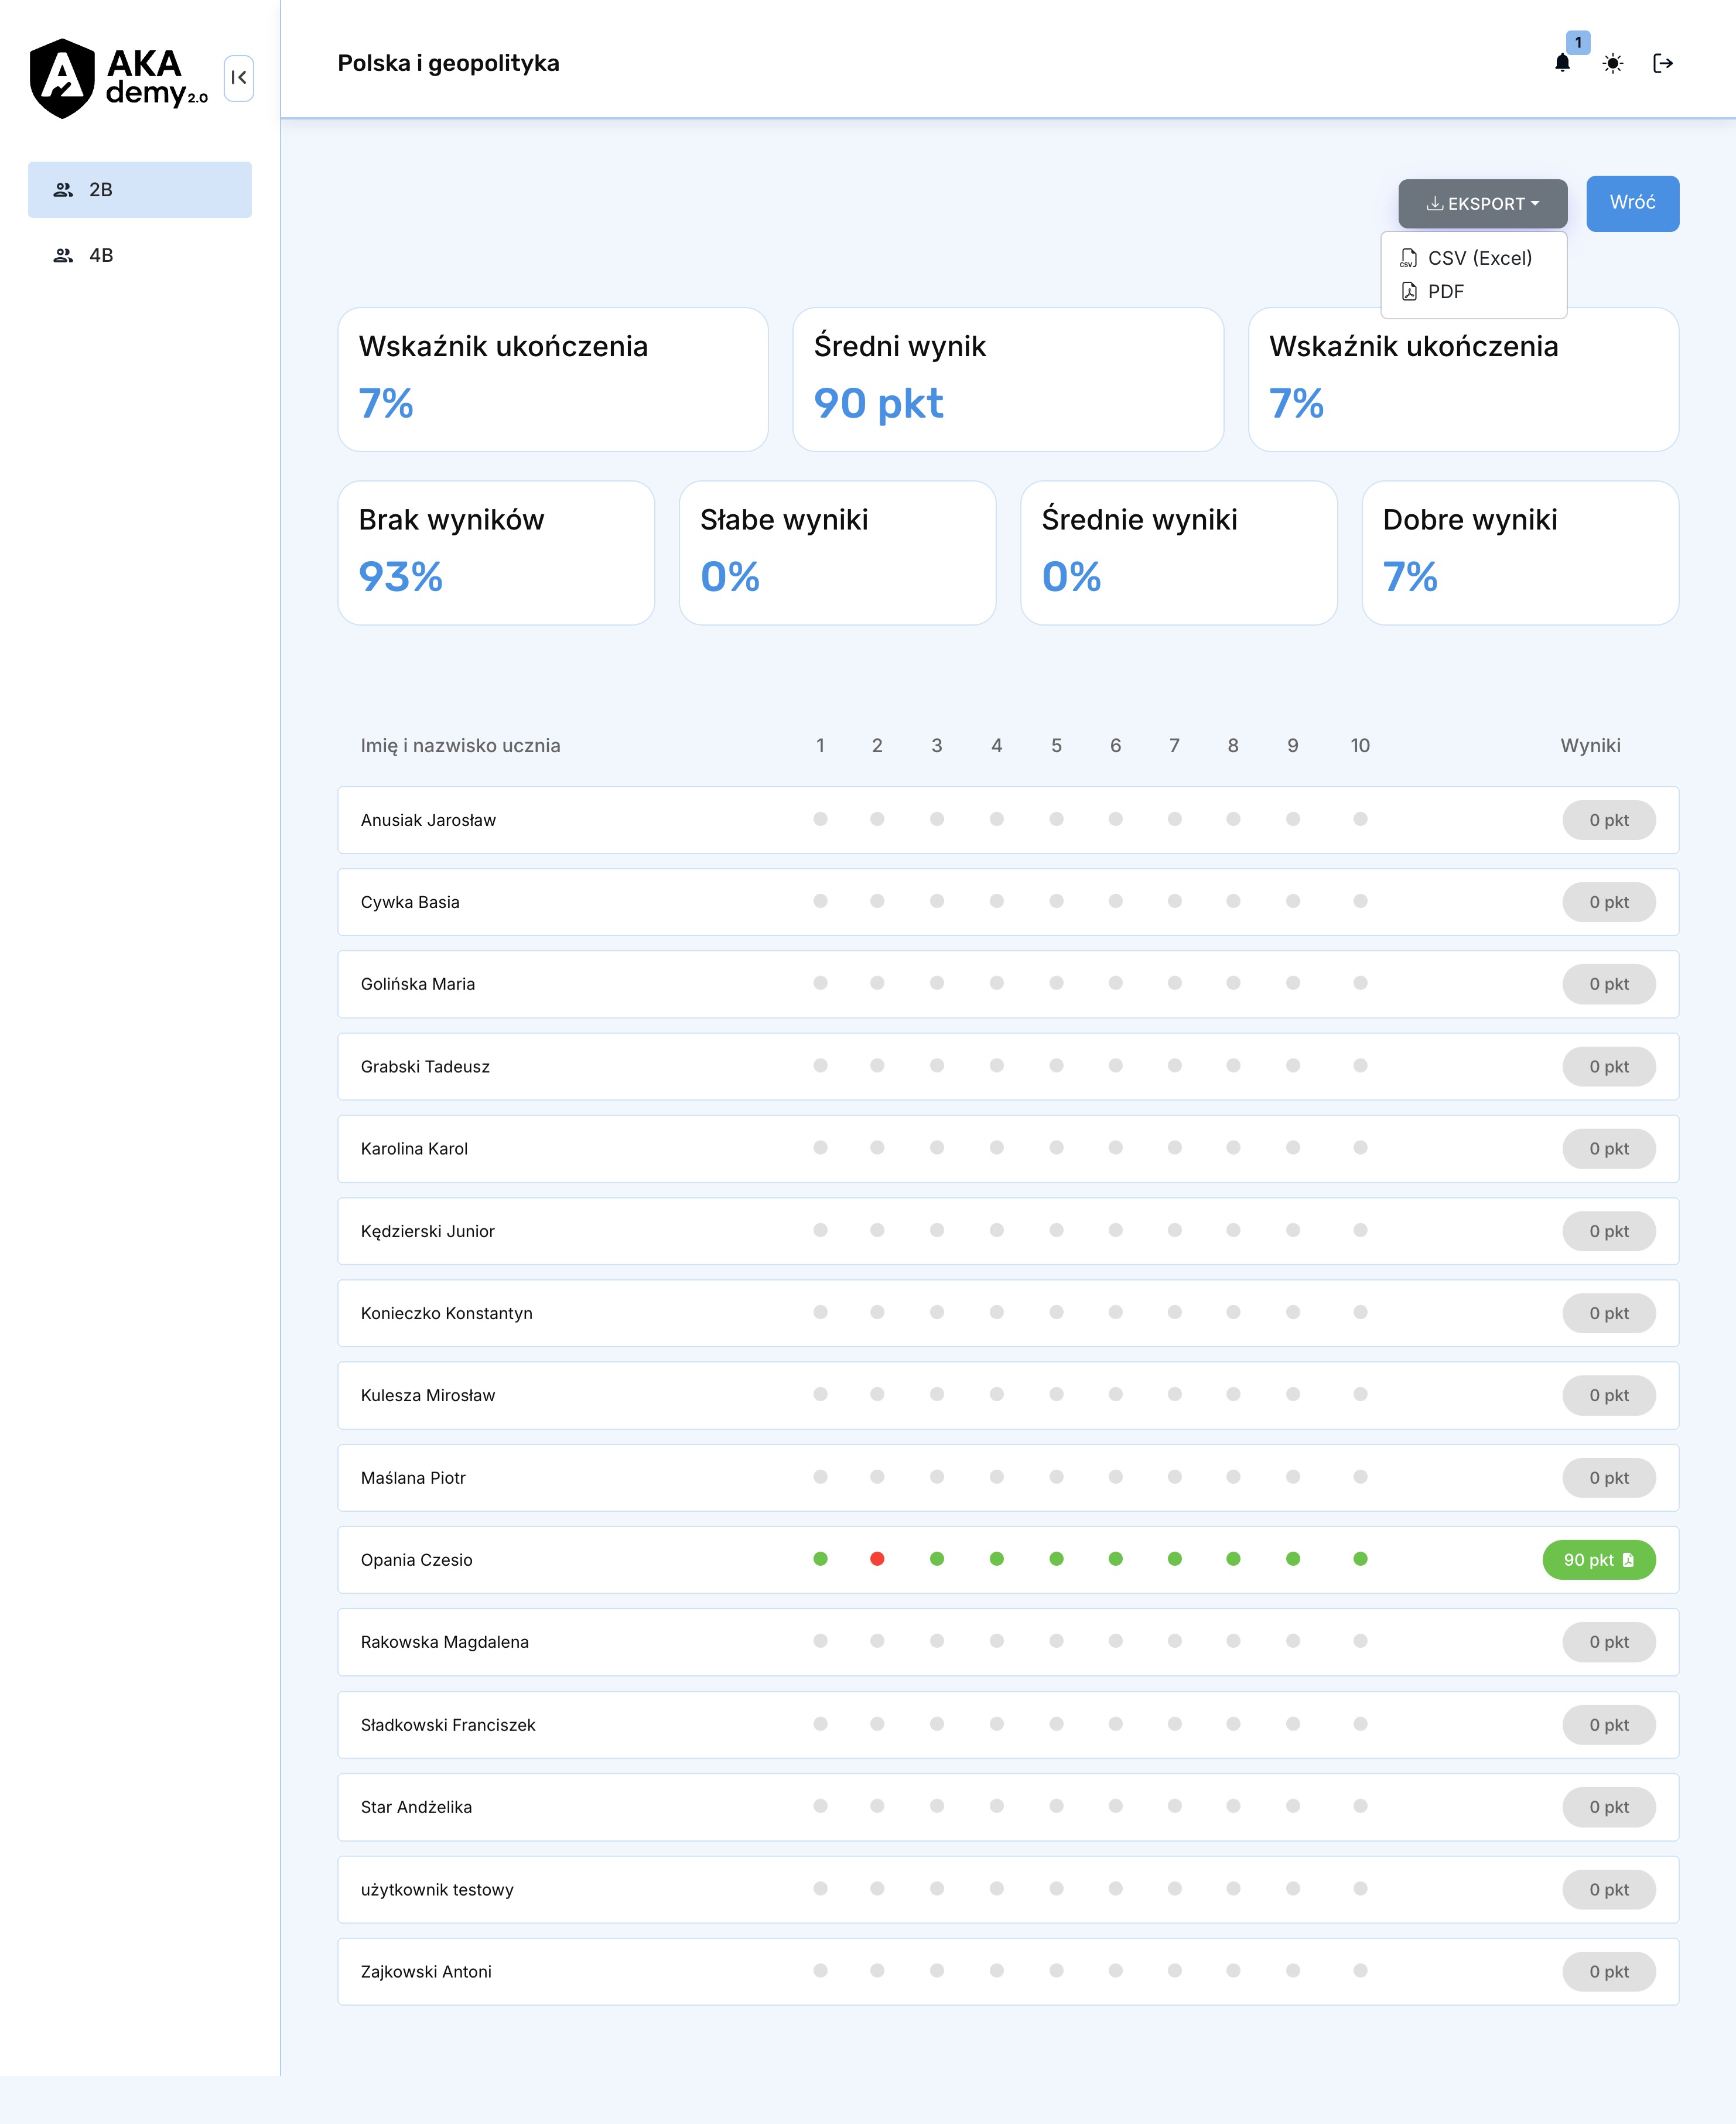This screenshot has height=2124, width=1736.
Task: Click the Średni wynik 90 pkt card
Action: click(1007, 380)
